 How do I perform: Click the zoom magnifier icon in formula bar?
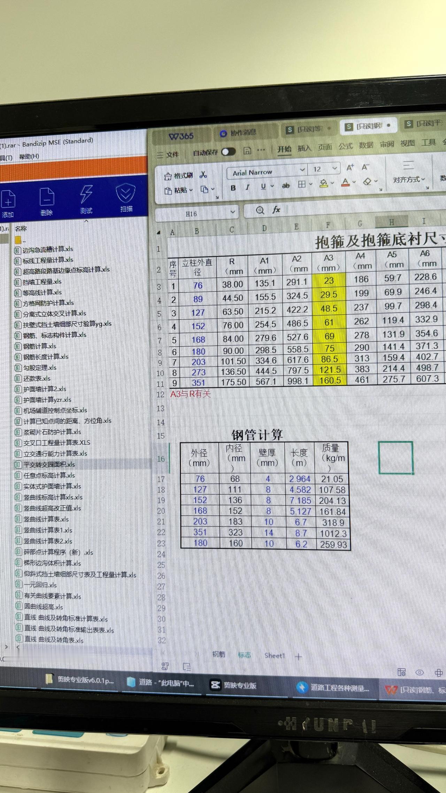[260, 210]
